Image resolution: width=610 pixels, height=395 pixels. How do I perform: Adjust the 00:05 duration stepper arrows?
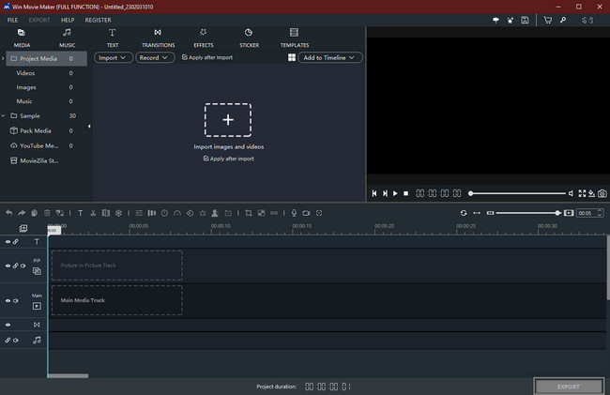tap(600, 213)
